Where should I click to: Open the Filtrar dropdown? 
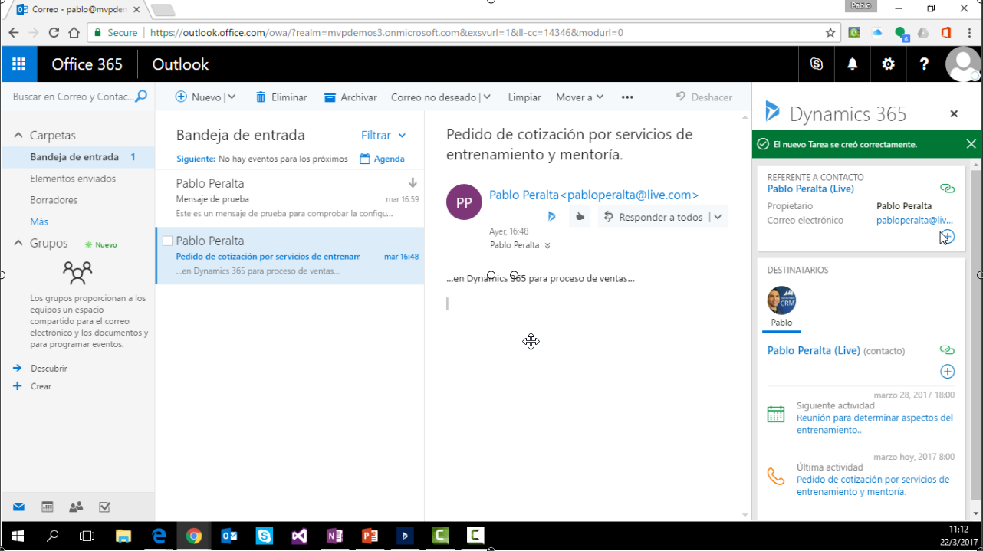[x=383, y=135]
